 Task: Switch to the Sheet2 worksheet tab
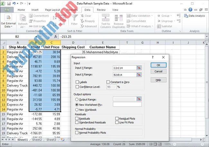[37, 140]
